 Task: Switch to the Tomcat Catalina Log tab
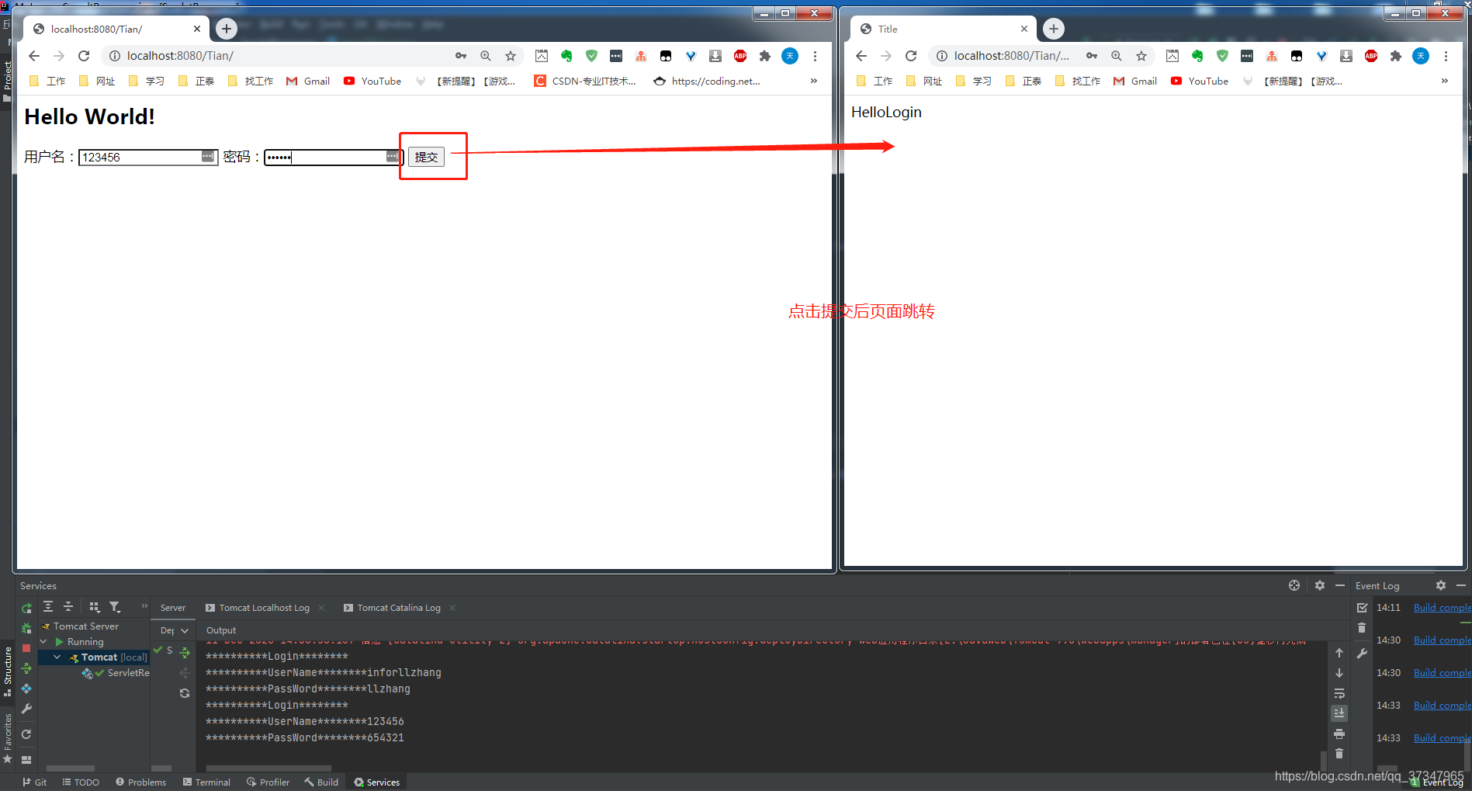coord(398,607)
